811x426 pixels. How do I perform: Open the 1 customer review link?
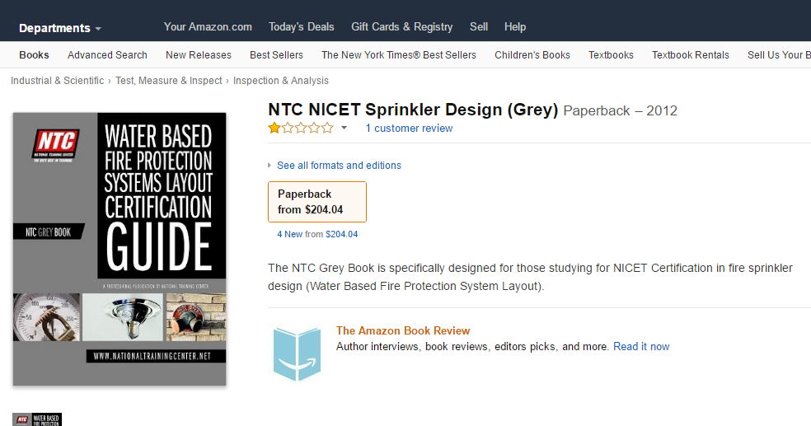[x=409, y=129]
